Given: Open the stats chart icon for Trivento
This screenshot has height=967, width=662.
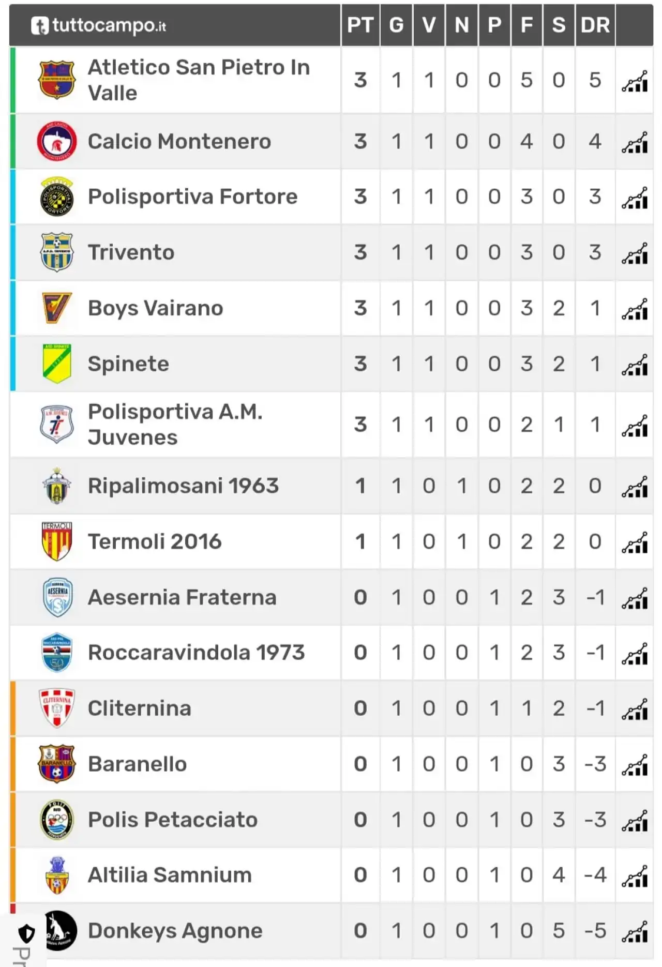Looking at the screenshot, I should pos(635,253).
